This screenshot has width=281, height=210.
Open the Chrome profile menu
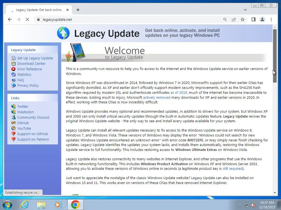coord(262,19)
